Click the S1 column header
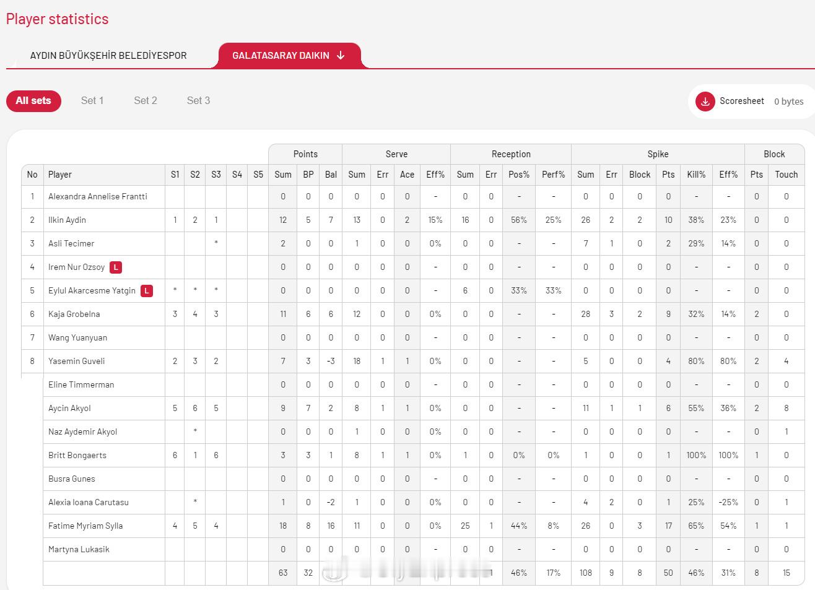The height and width of the screenshot is (590, 815). 175,175
